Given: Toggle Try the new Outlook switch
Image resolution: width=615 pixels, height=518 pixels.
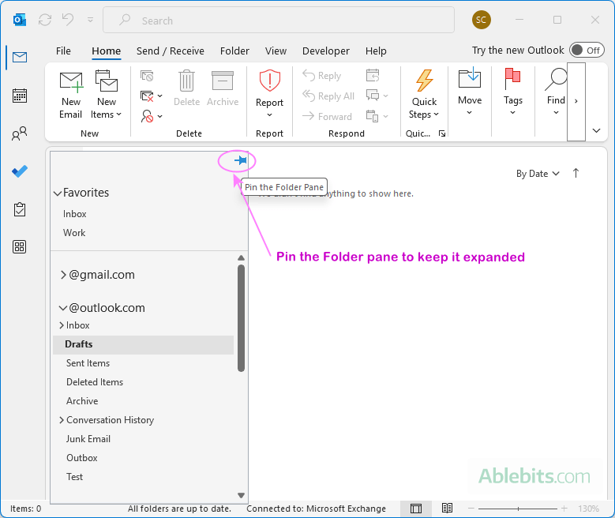Looking at the screenshot, I should [x=587, y=51].
